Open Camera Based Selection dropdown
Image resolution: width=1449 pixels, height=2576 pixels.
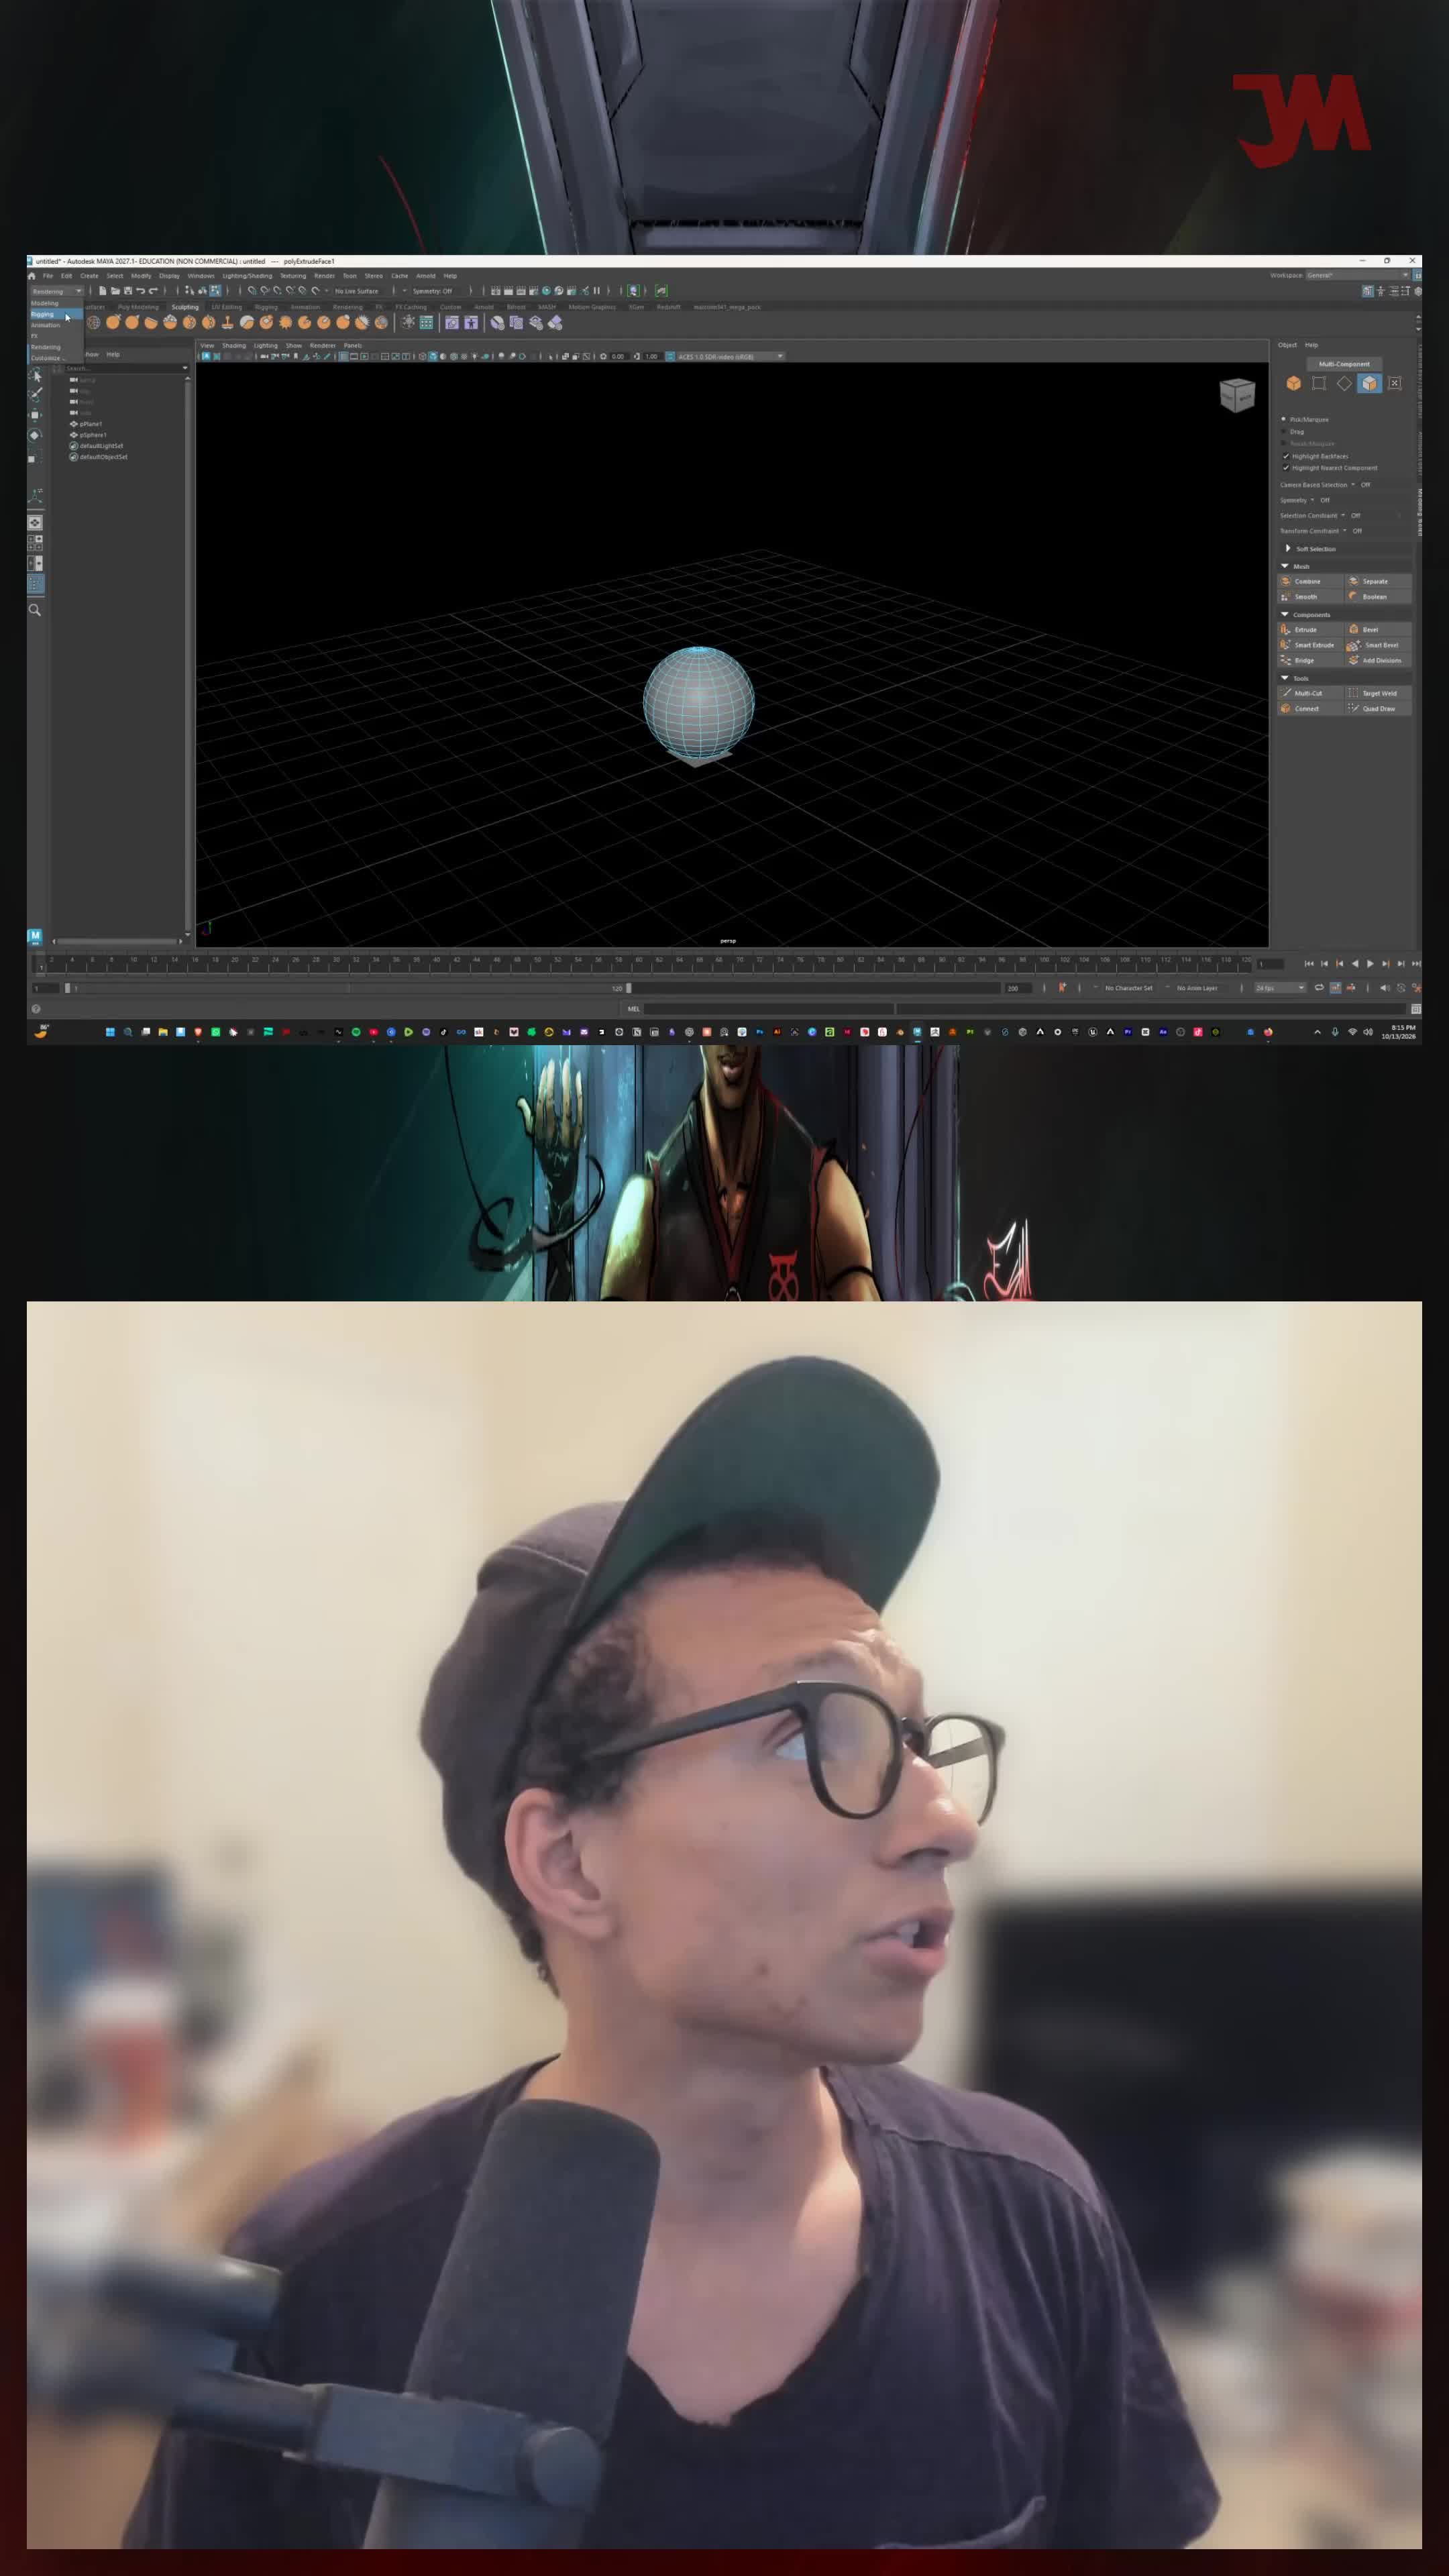click(1353, 485)
